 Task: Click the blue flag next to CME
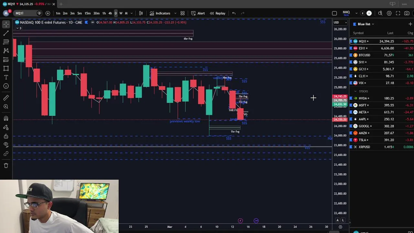tap(86, 22)
